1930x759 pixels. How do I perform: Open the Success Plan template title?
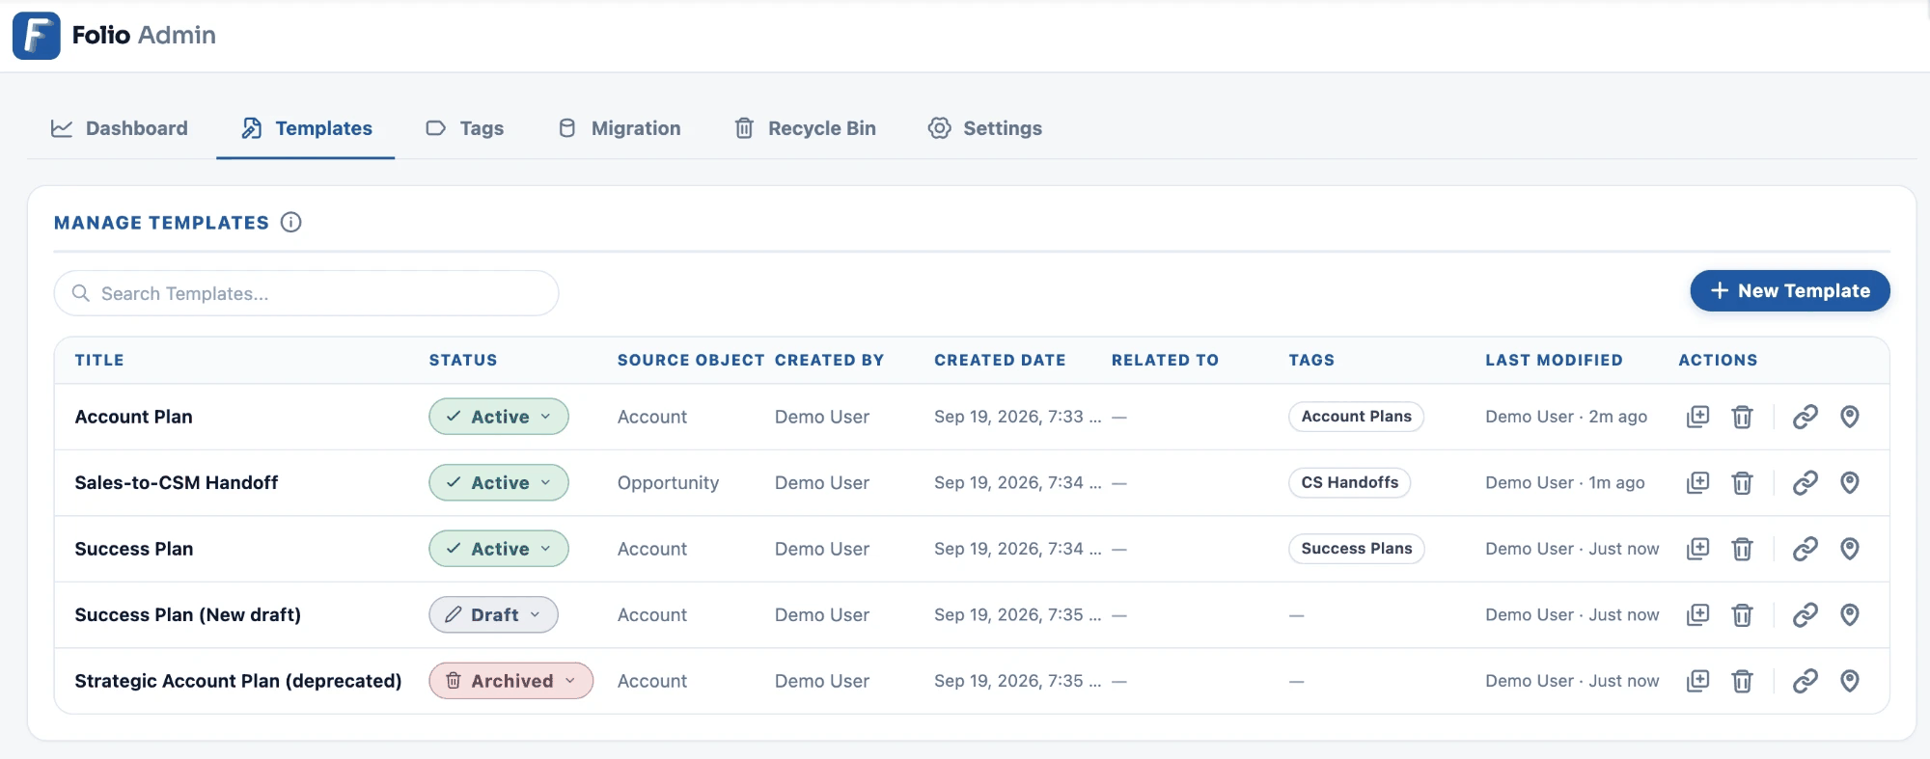pyautogui.click(x=133, y=549)
